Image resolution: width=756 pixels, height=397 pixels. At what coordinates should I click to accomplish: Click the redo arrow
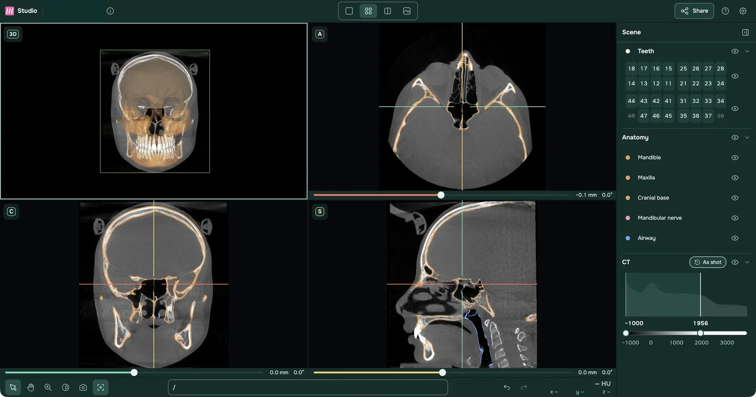point(524,387)
